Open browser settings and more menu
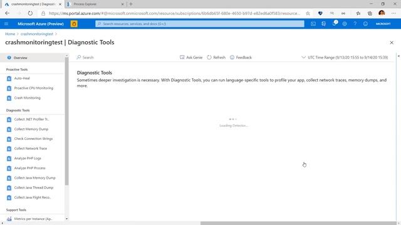401x225 pixels. 393,13
